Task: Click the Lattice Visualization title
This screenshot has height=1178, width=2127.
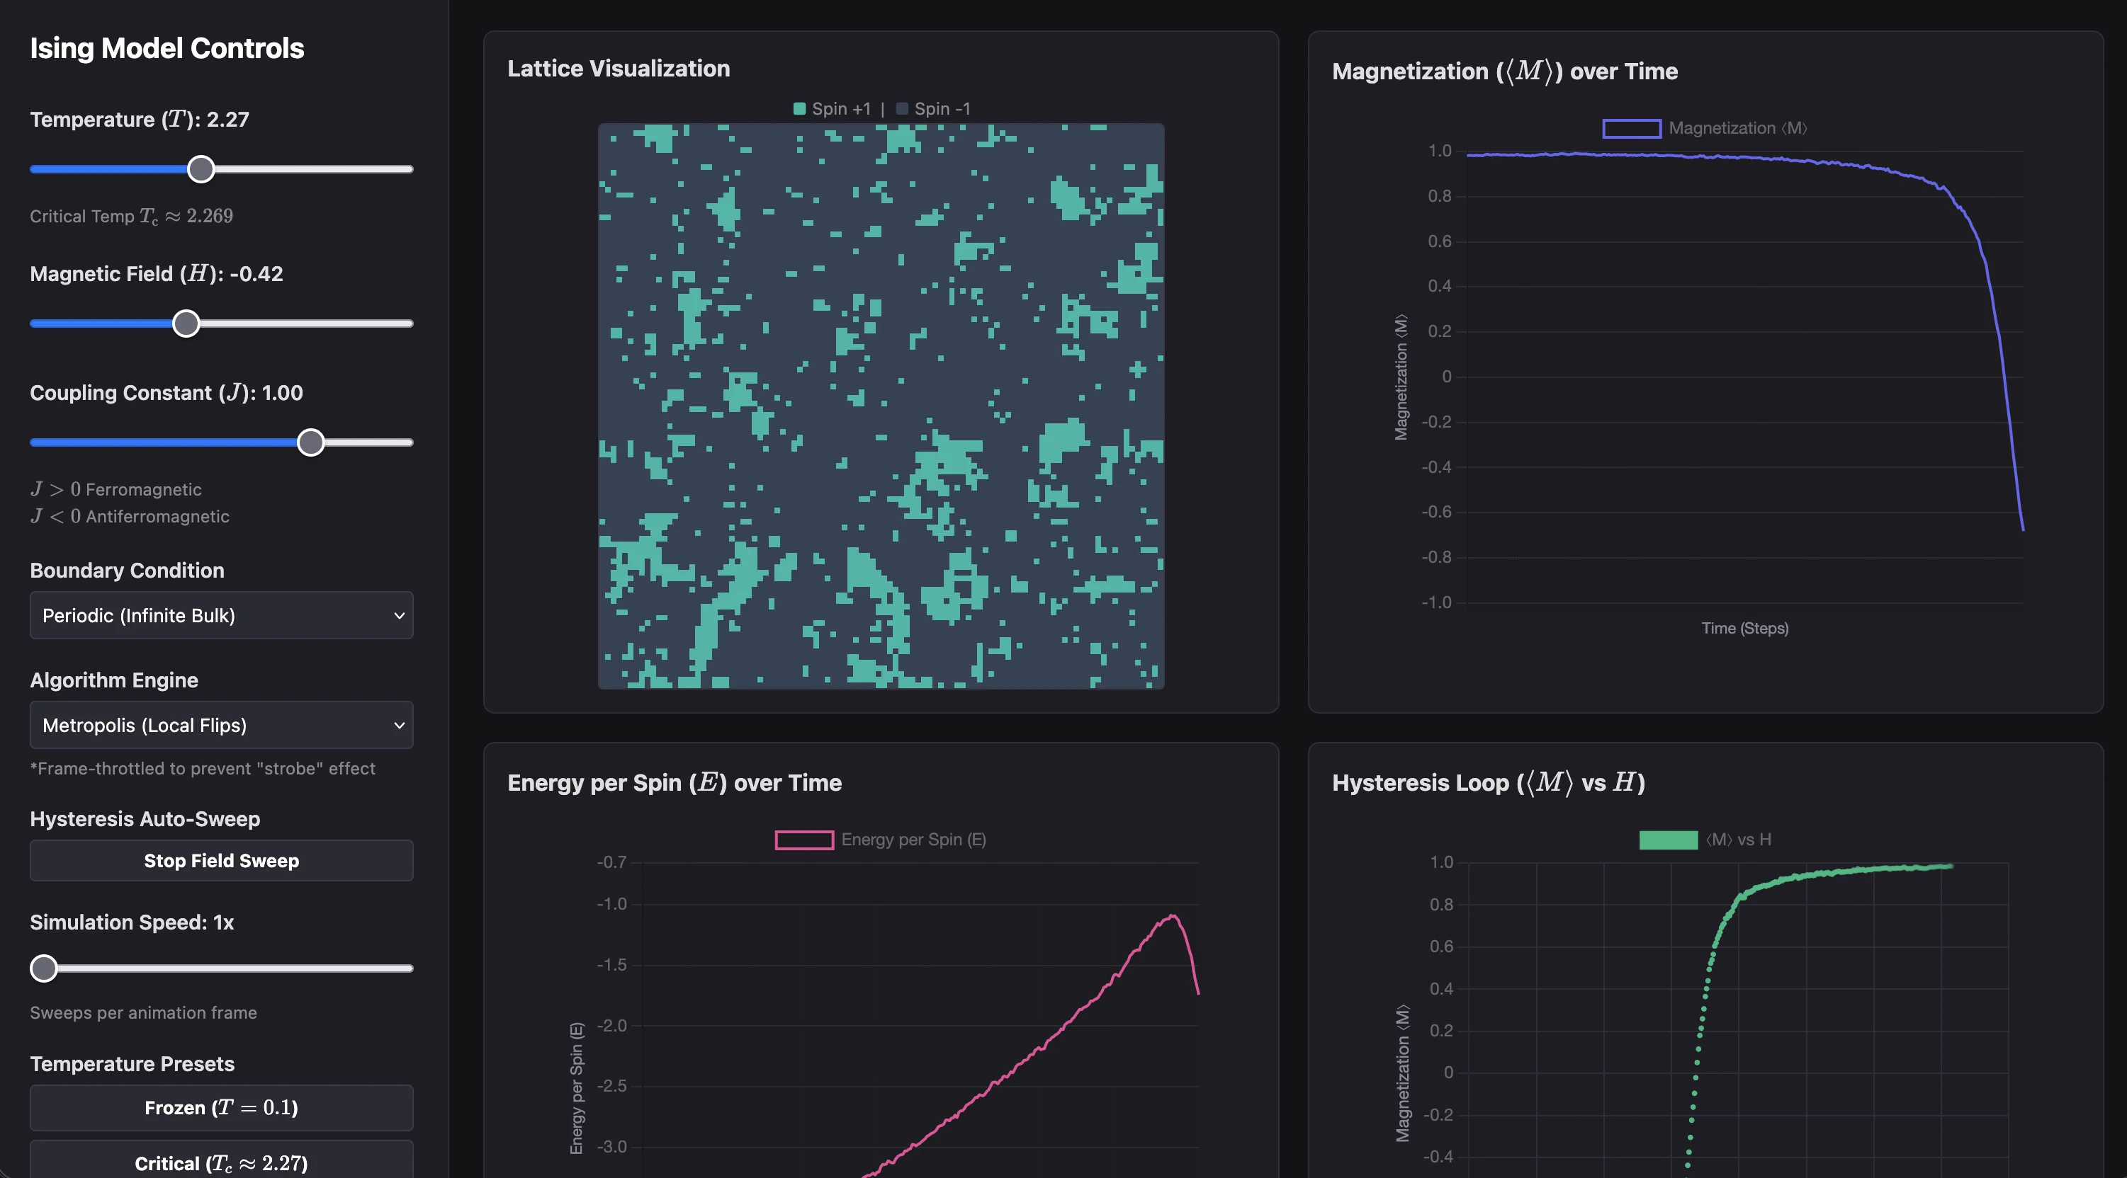Action: 619,69
